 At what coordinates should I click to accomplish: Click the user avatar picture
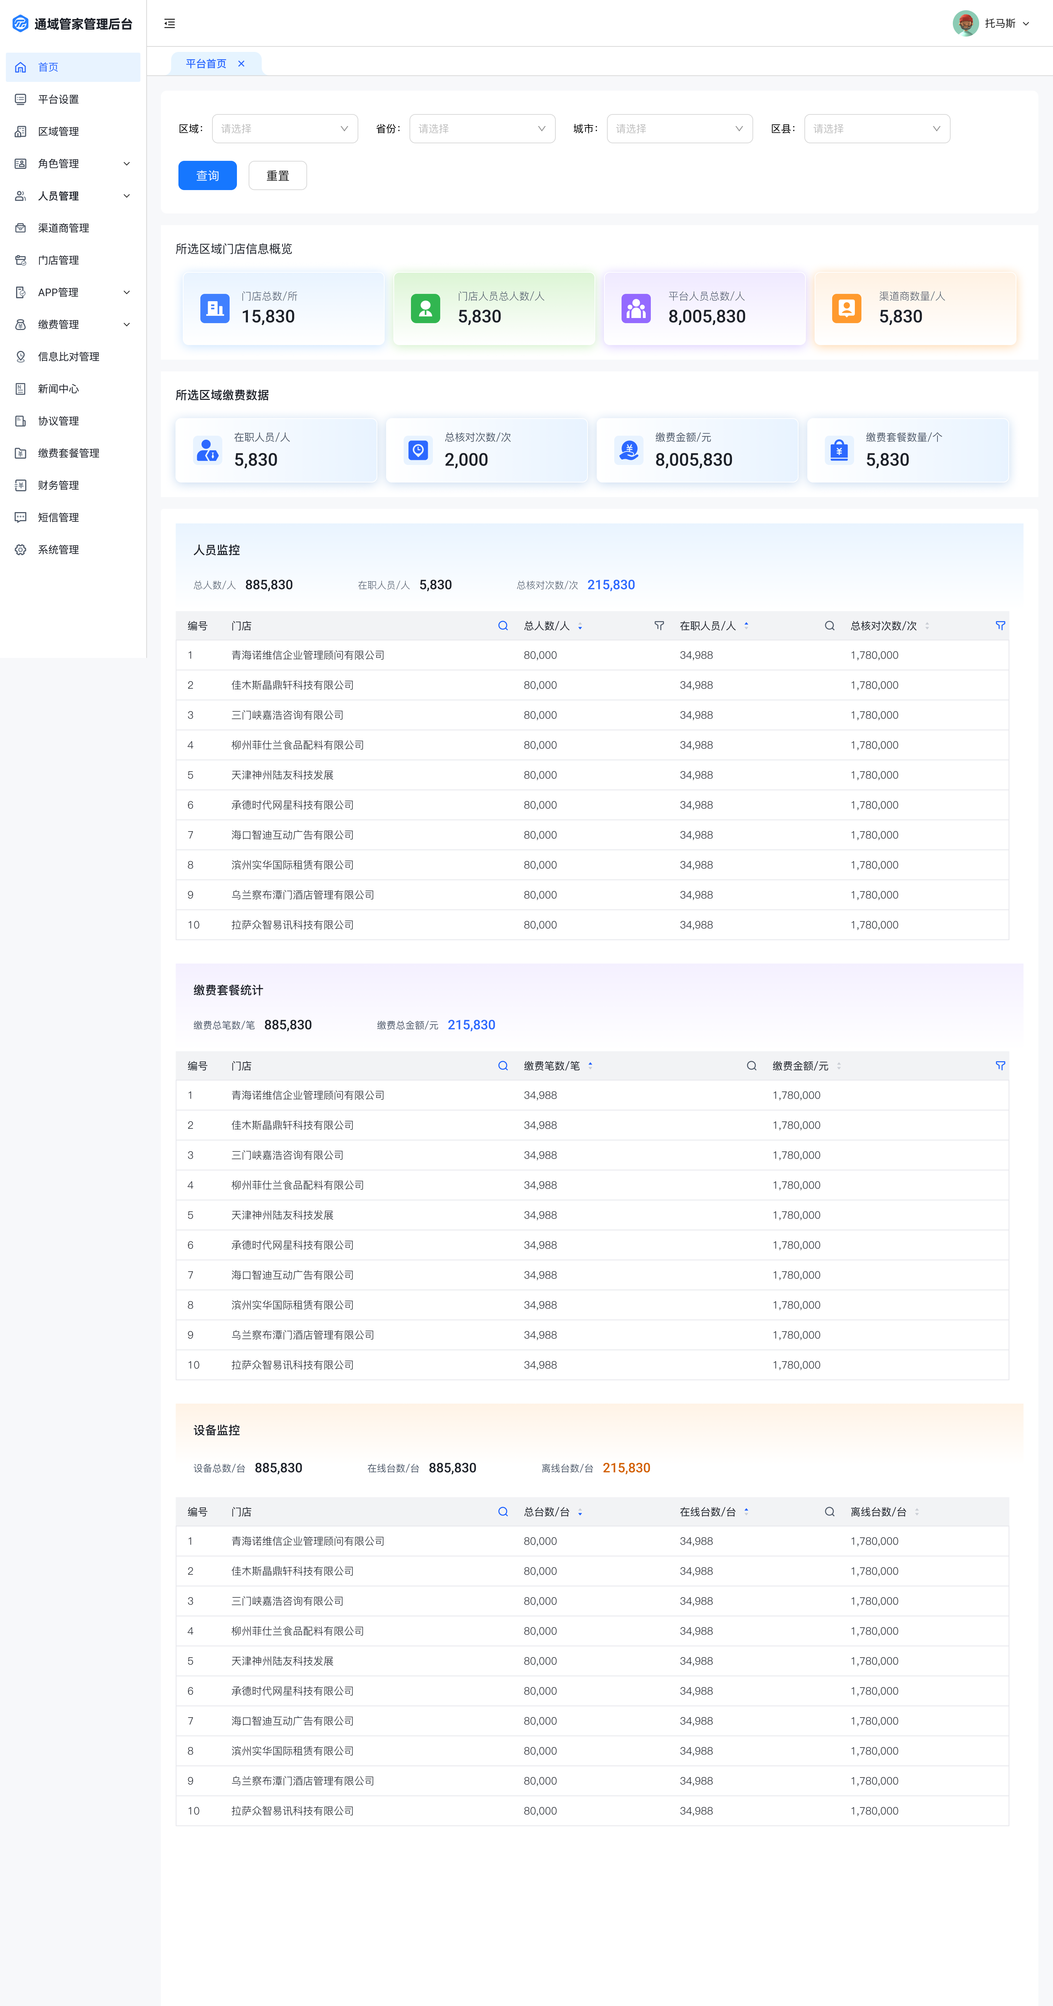966,23
